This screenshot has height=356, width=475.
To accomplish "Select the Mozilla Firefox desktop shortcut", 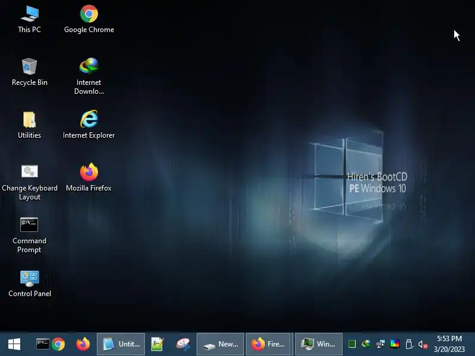I will (88, 177).
